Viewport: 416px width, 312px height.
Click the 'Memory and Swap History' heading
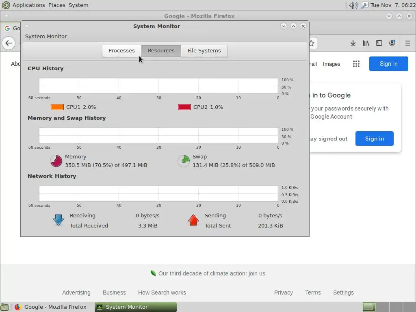click(x=67, y=118)
